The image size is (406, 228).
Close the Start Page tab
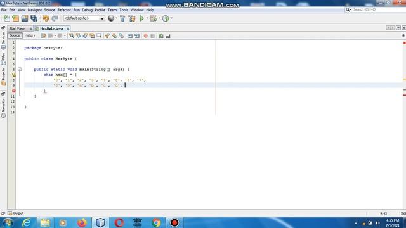[31, 28]
